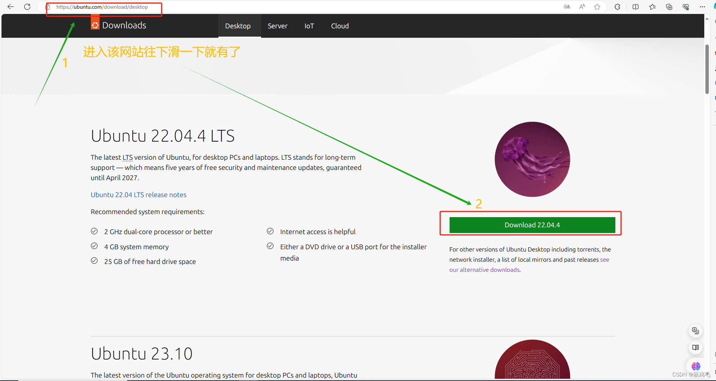The height and width of the screenshot is (381, 716).
Task: Open browser essentials heart icon
Action: 686,7
